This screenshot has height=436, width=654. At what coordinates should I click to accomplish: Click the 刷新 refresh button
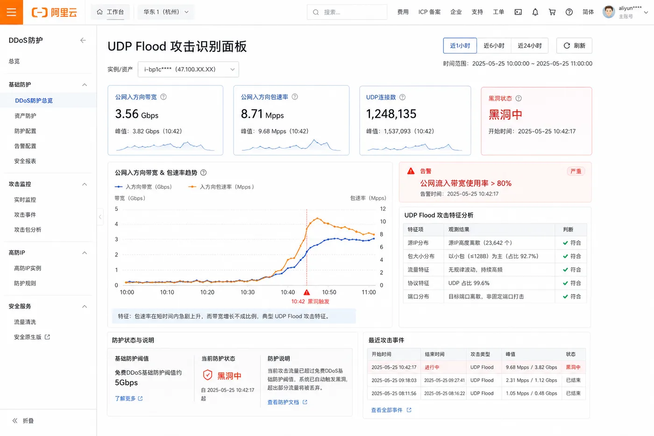click(574, 46)
